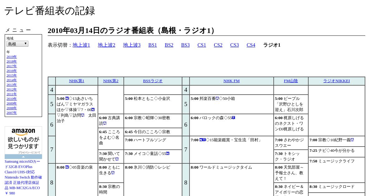Switch to the CS2 listing
374x196 pixels.
[218, 45]
